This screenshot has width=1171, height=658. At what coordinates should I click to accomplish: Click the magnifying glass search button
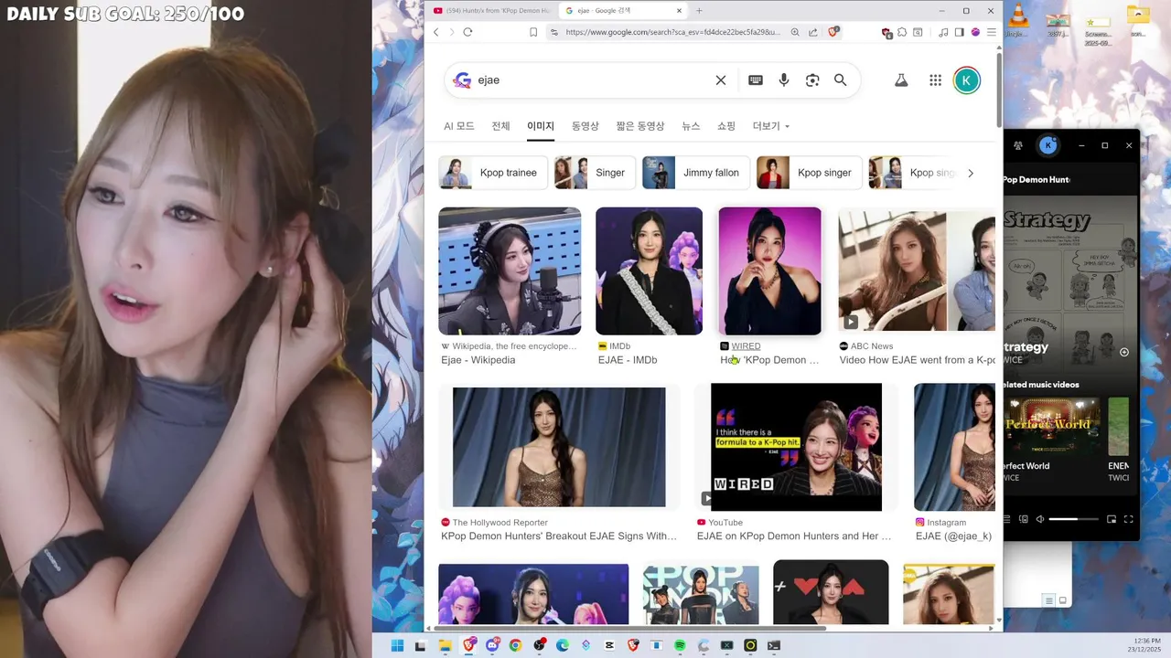[x=840, y=80]
